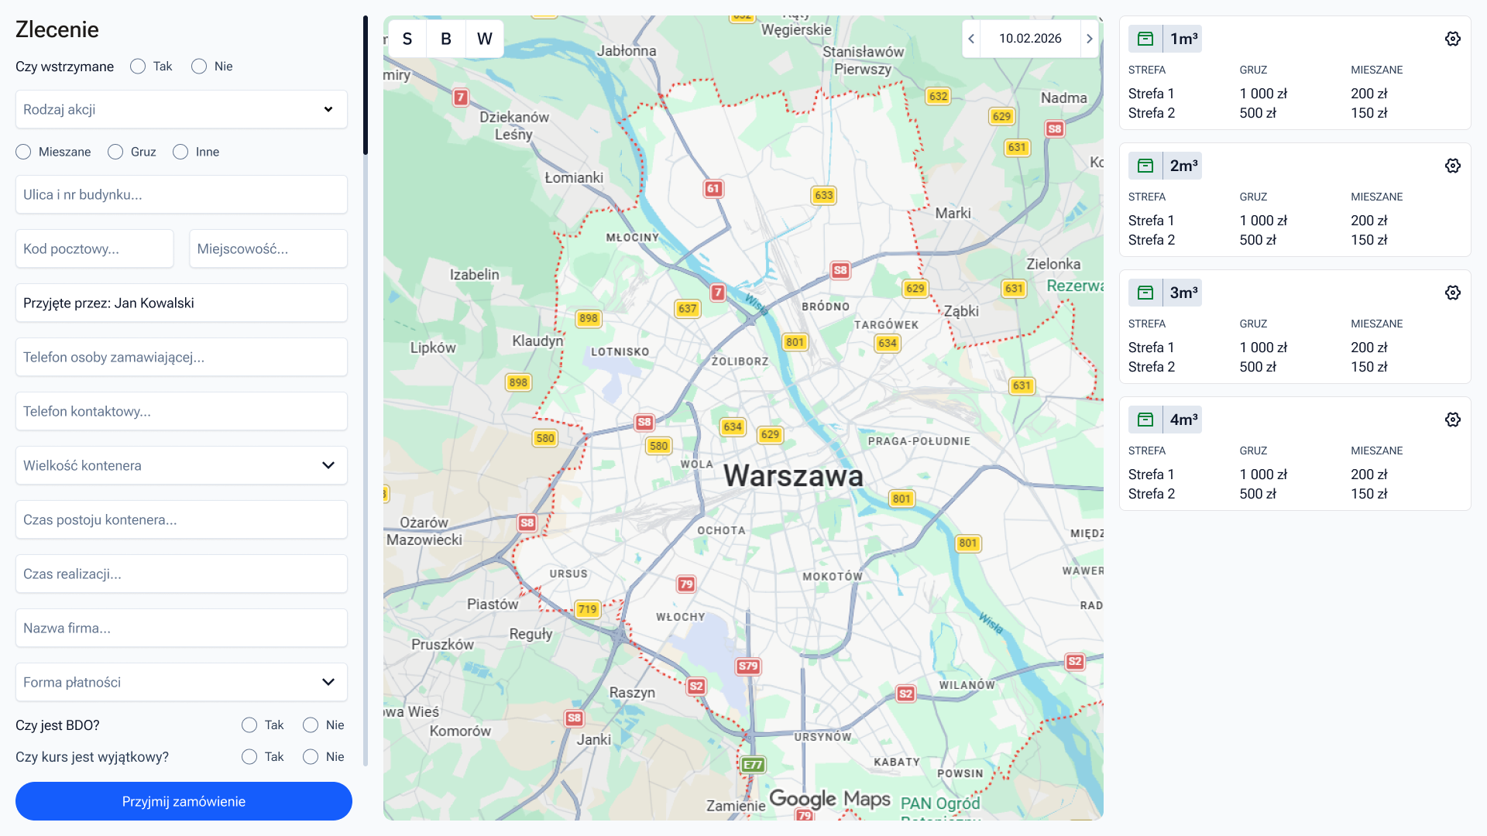Focus Czas postoju kontenera field
Viewport: 1487px width, 836px height.
(181, 519)
